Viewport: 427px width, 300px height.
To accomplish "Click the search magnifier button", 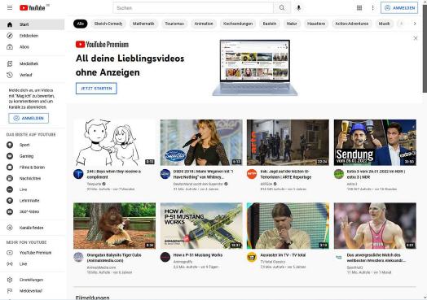I will (282, 8).
